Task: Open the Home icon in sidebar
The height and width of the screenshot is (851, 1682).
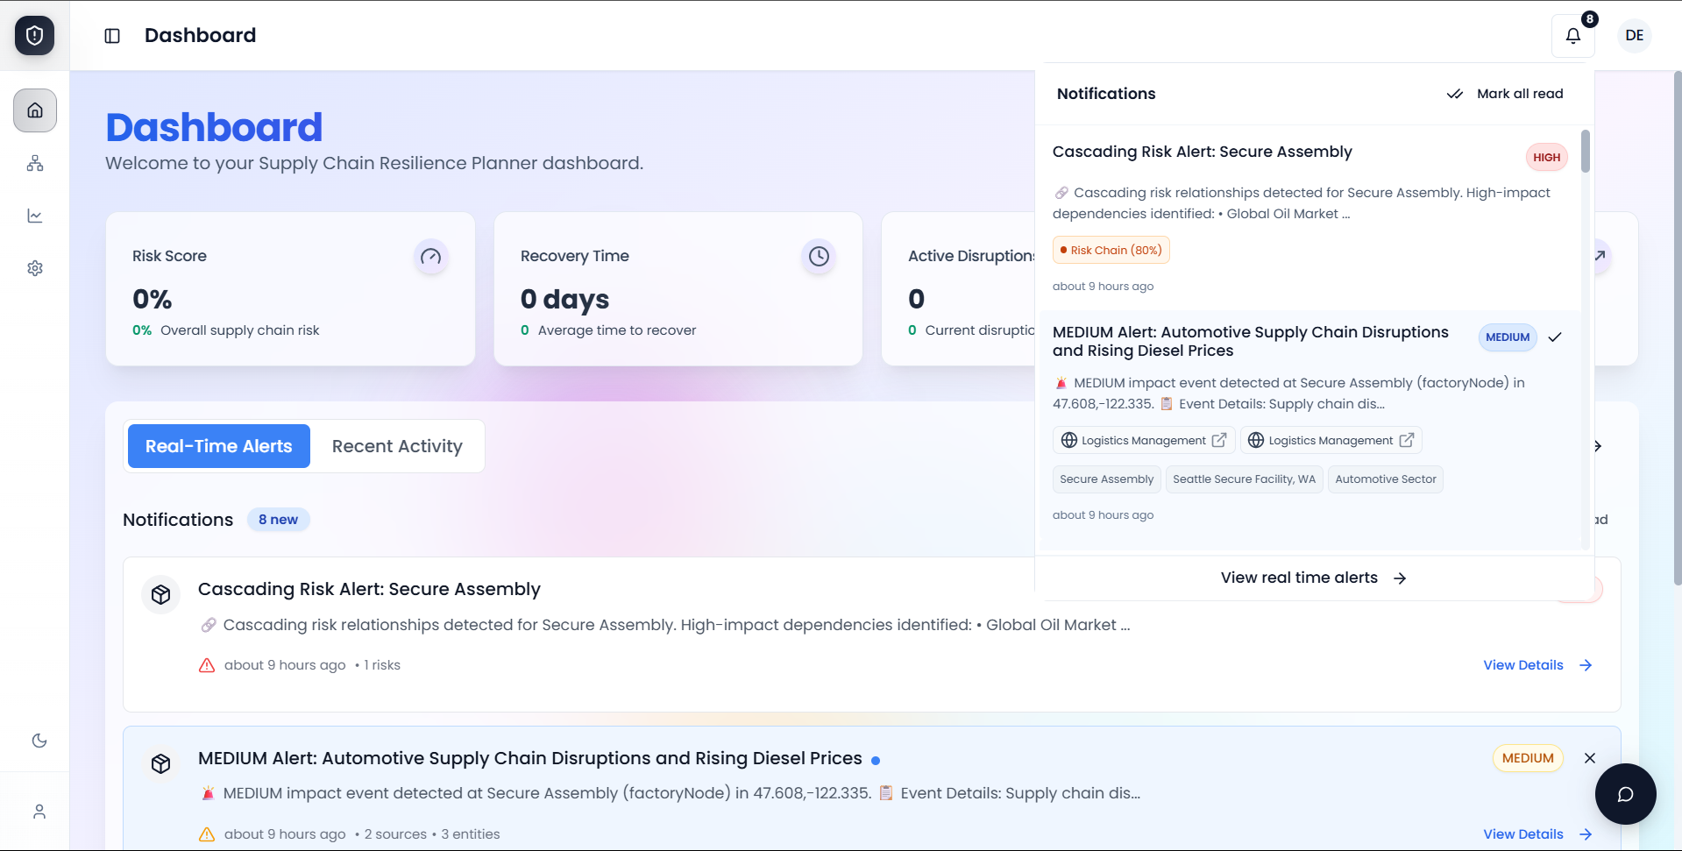Action: 35,110
